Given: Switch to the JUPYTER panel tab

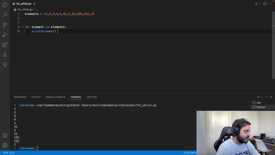Looking at the screenshot, I should pos(92,97).
